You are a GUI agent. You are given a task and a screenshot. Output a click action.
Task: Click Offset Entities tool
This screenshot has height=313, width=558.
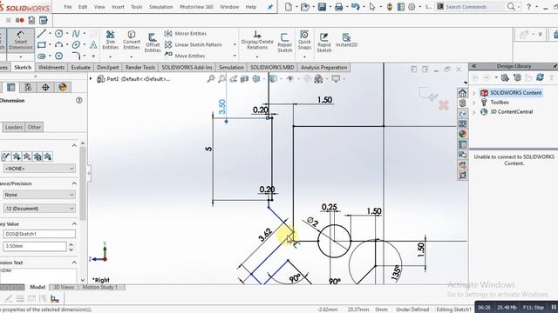click(x=153, y=43)
